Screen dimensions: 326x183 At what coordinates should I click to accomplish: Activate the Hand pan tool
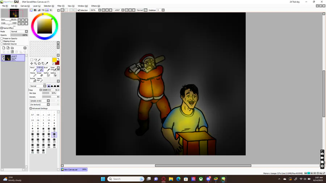coord(43,64)
